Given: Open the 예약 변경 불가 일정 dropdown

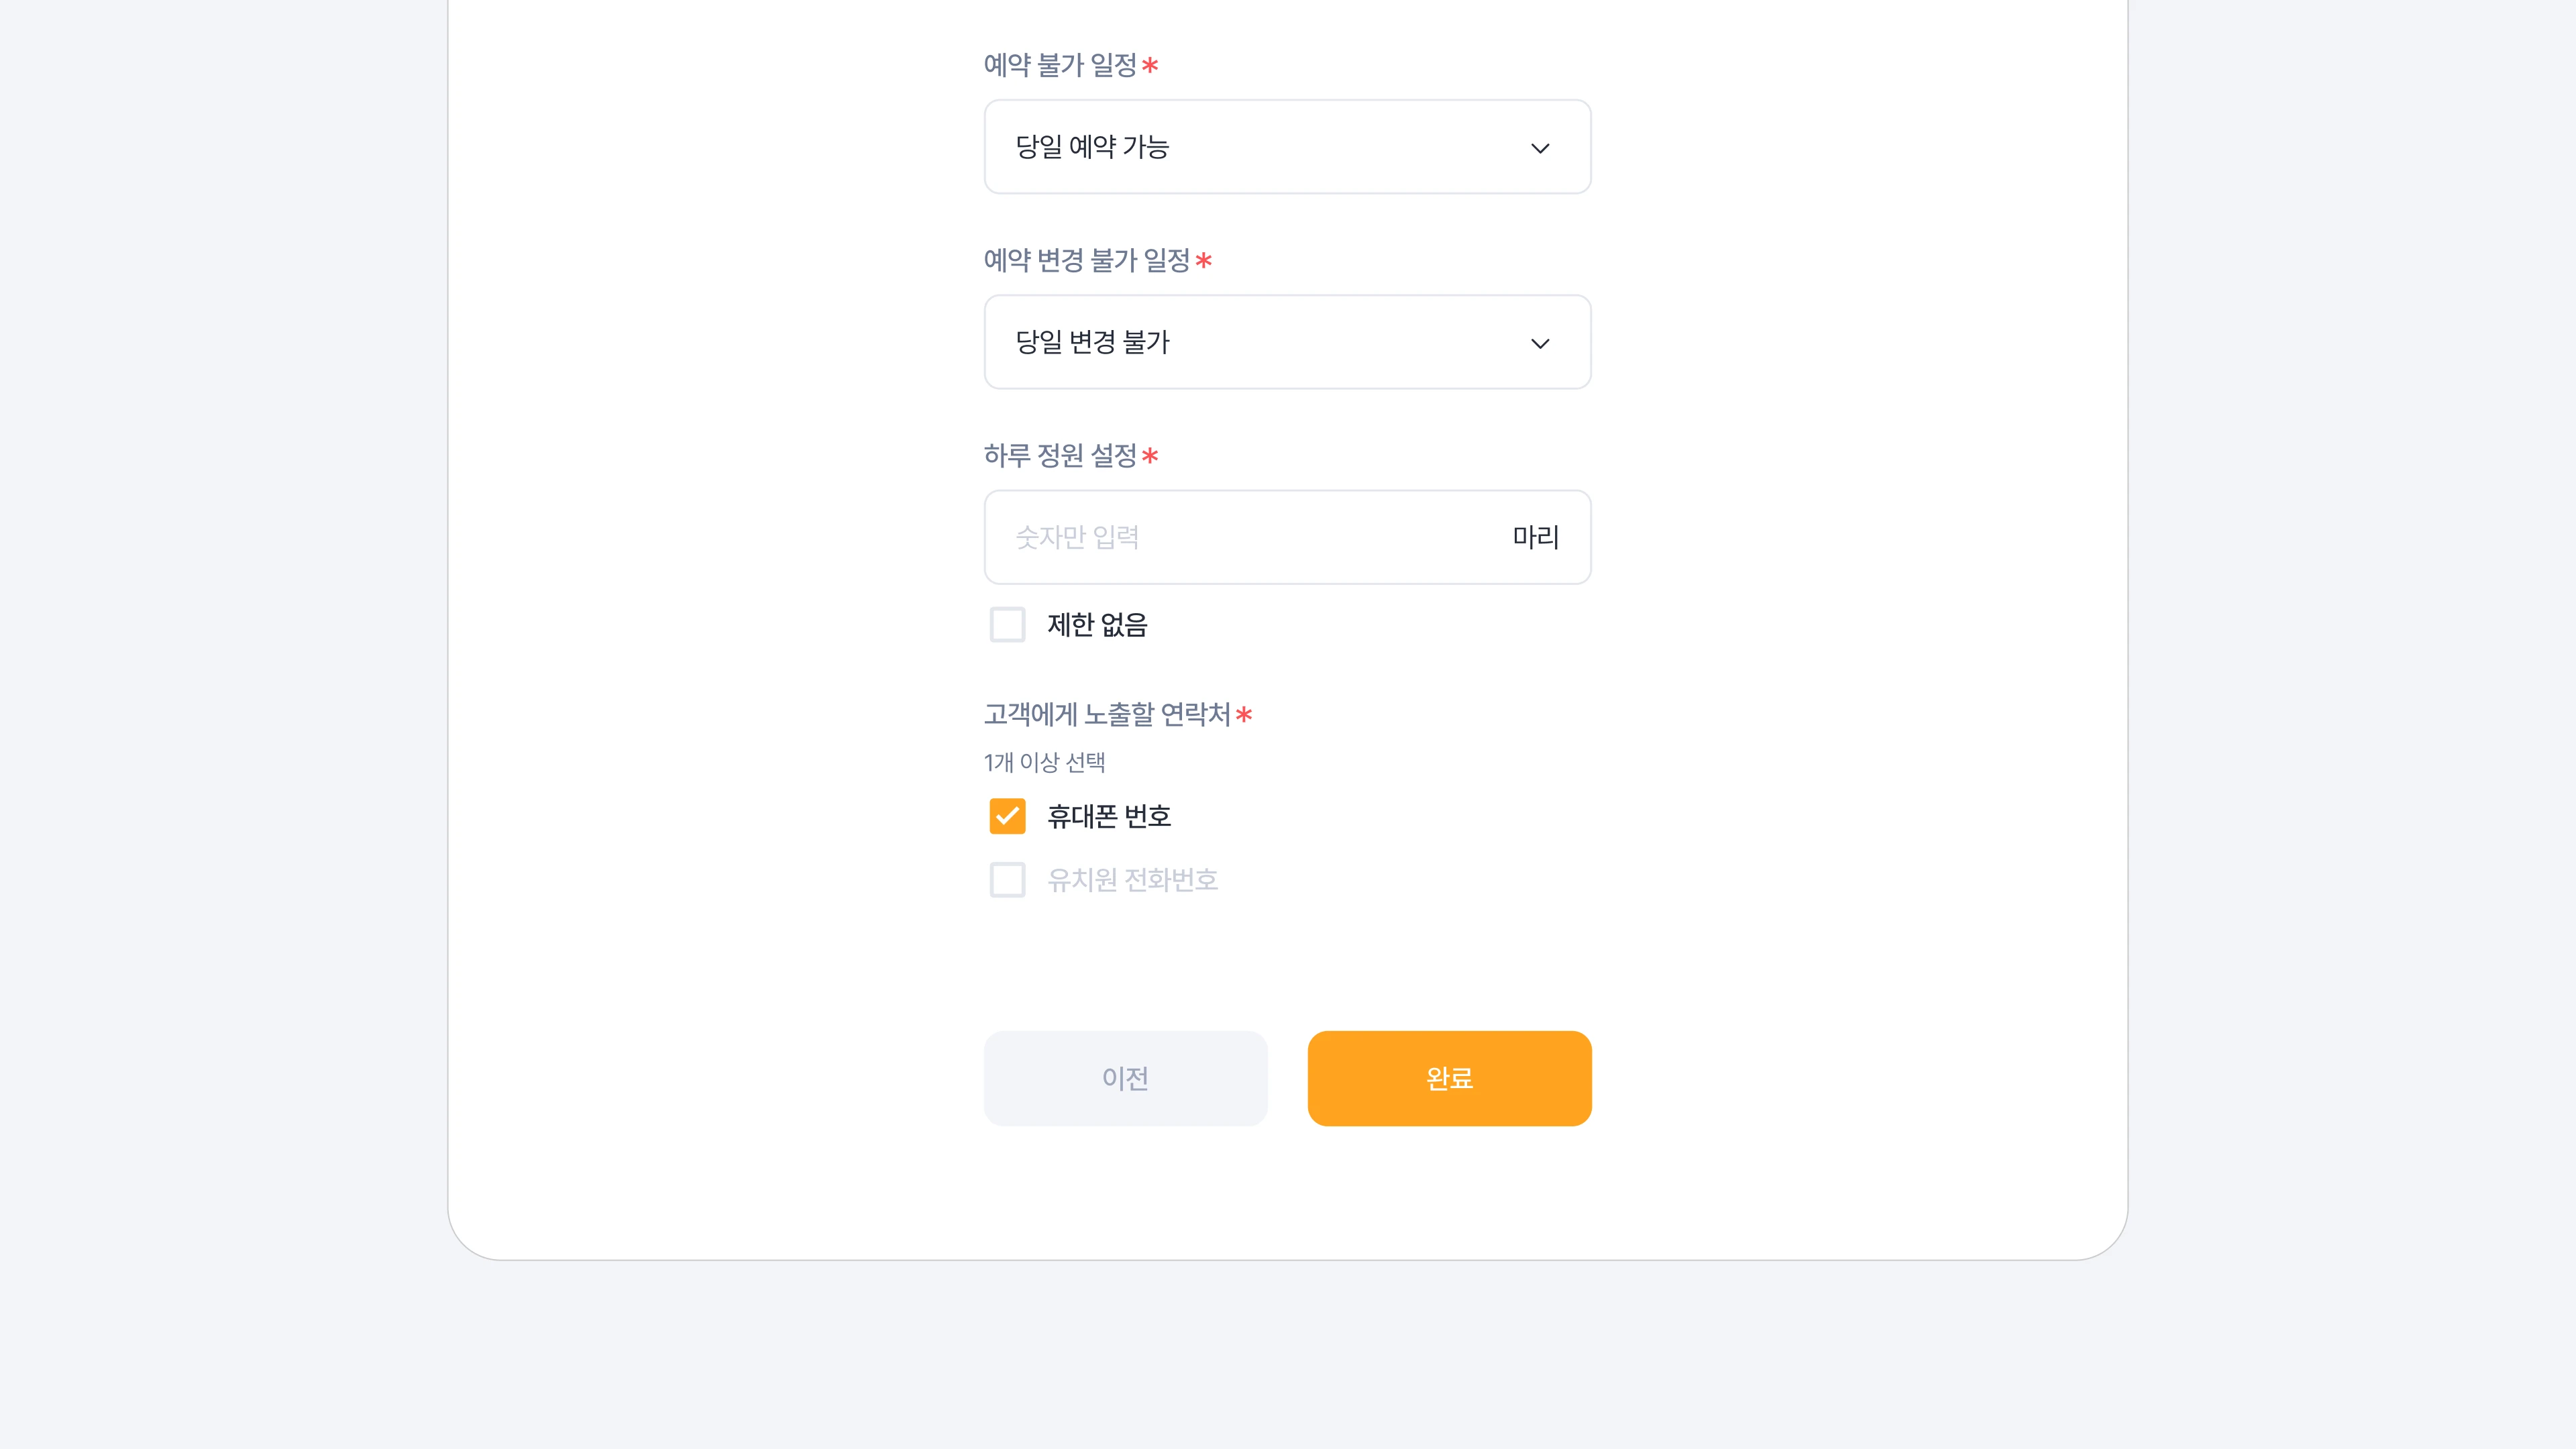Looking at the screenshot, I should coord(1287,342).
